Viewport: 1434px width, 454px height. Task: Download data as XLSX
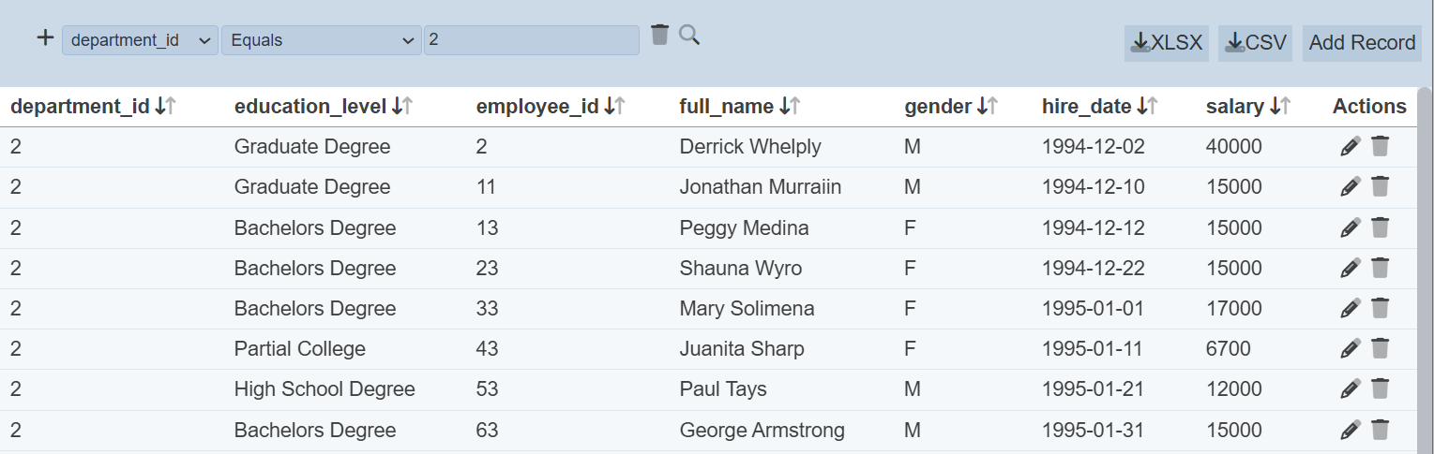pyautogui.click(x=1167, y=43)
